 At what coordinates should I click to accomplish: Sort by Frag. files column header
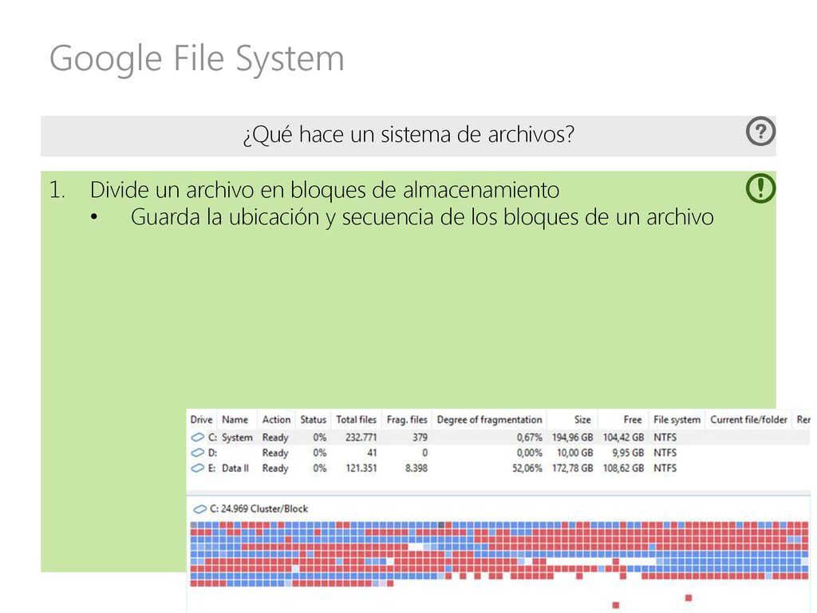tap(407, 420)
